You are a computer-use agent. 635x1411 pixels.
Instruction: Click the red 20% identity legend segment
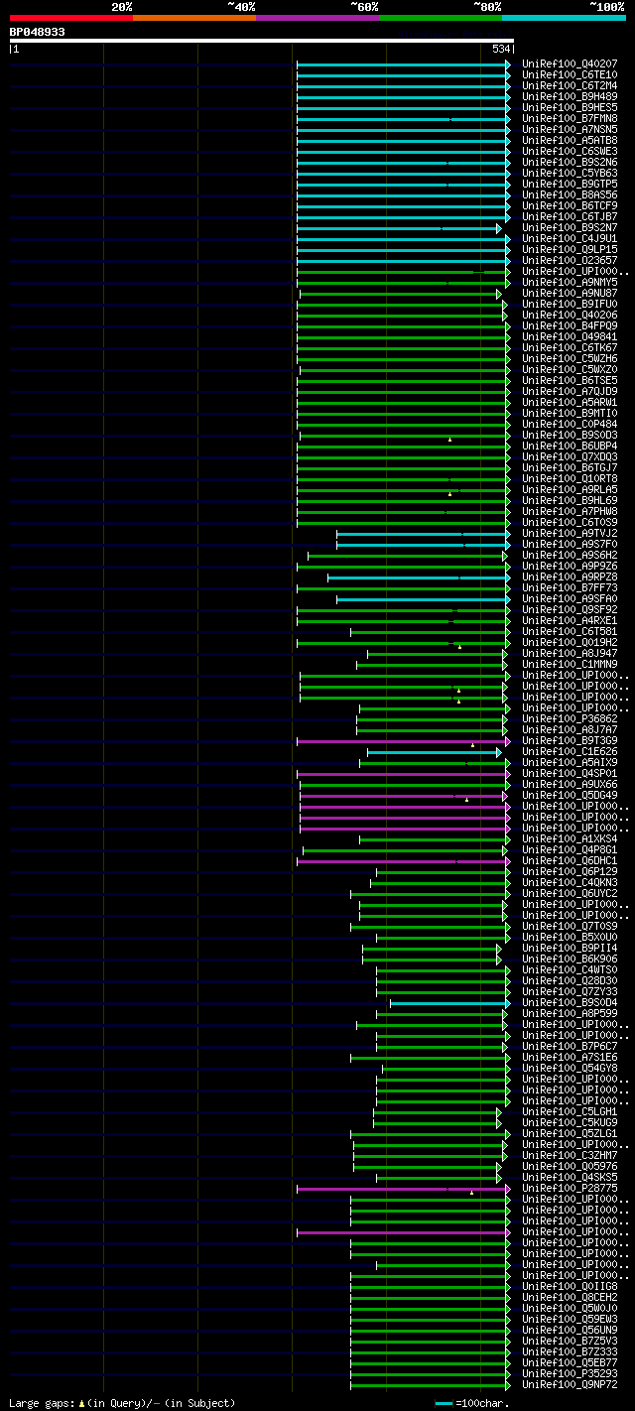70,17
